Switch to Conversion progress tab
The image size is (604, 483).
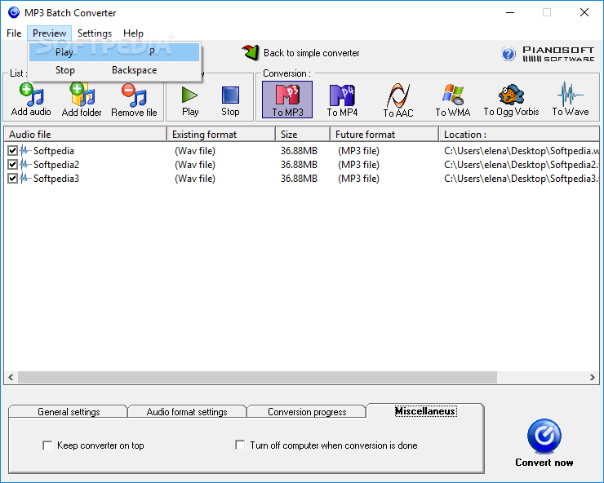pyautogui.click(x=307, y=412)
